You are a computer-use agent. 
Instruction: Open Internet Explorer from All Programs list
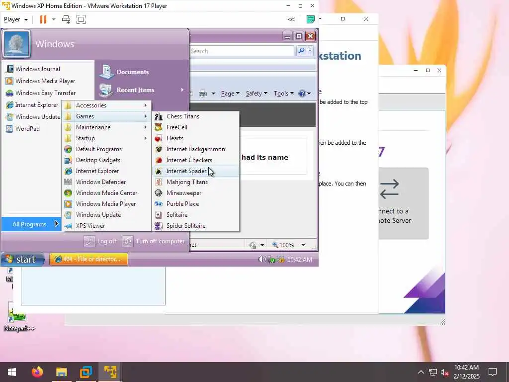coord(106,171)
